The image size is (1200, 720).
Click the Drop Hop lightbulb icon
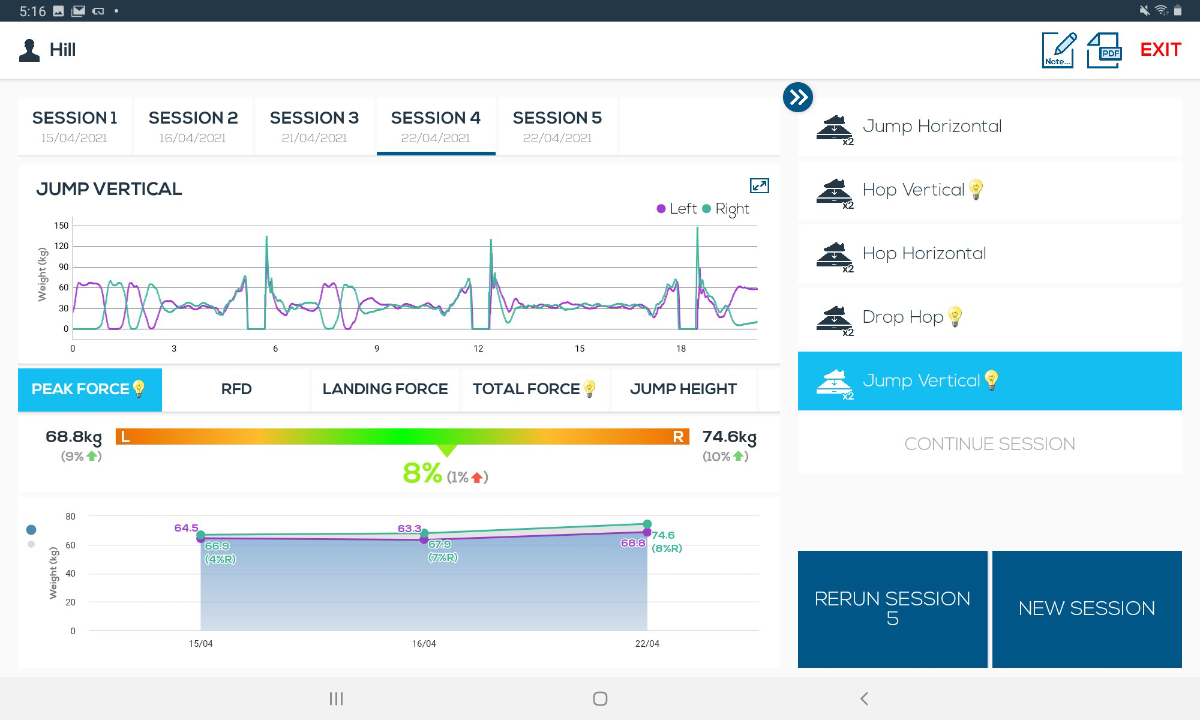pos(955,317)
